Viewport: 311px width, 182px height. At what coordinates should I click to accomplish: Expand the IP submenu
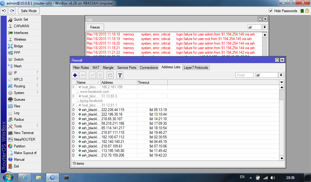(38, 73)
